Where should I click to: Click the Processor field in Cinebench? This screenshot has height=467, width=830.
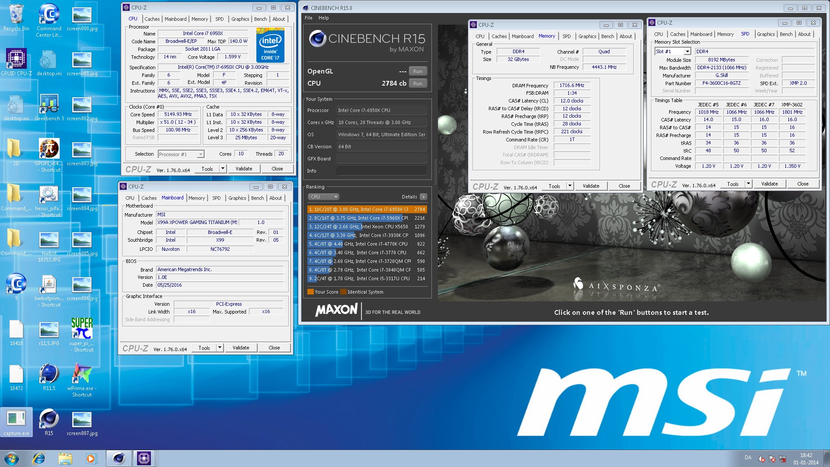pos(381,110)
